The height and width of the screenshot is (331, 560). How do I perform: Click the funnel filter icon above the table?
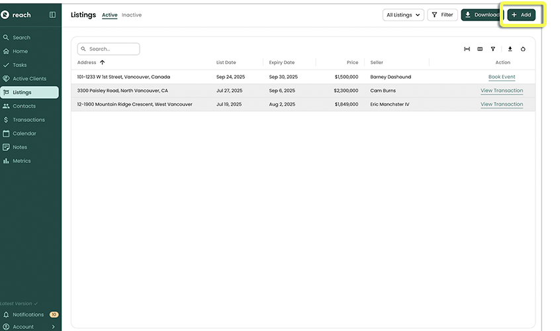pos(493,49)
